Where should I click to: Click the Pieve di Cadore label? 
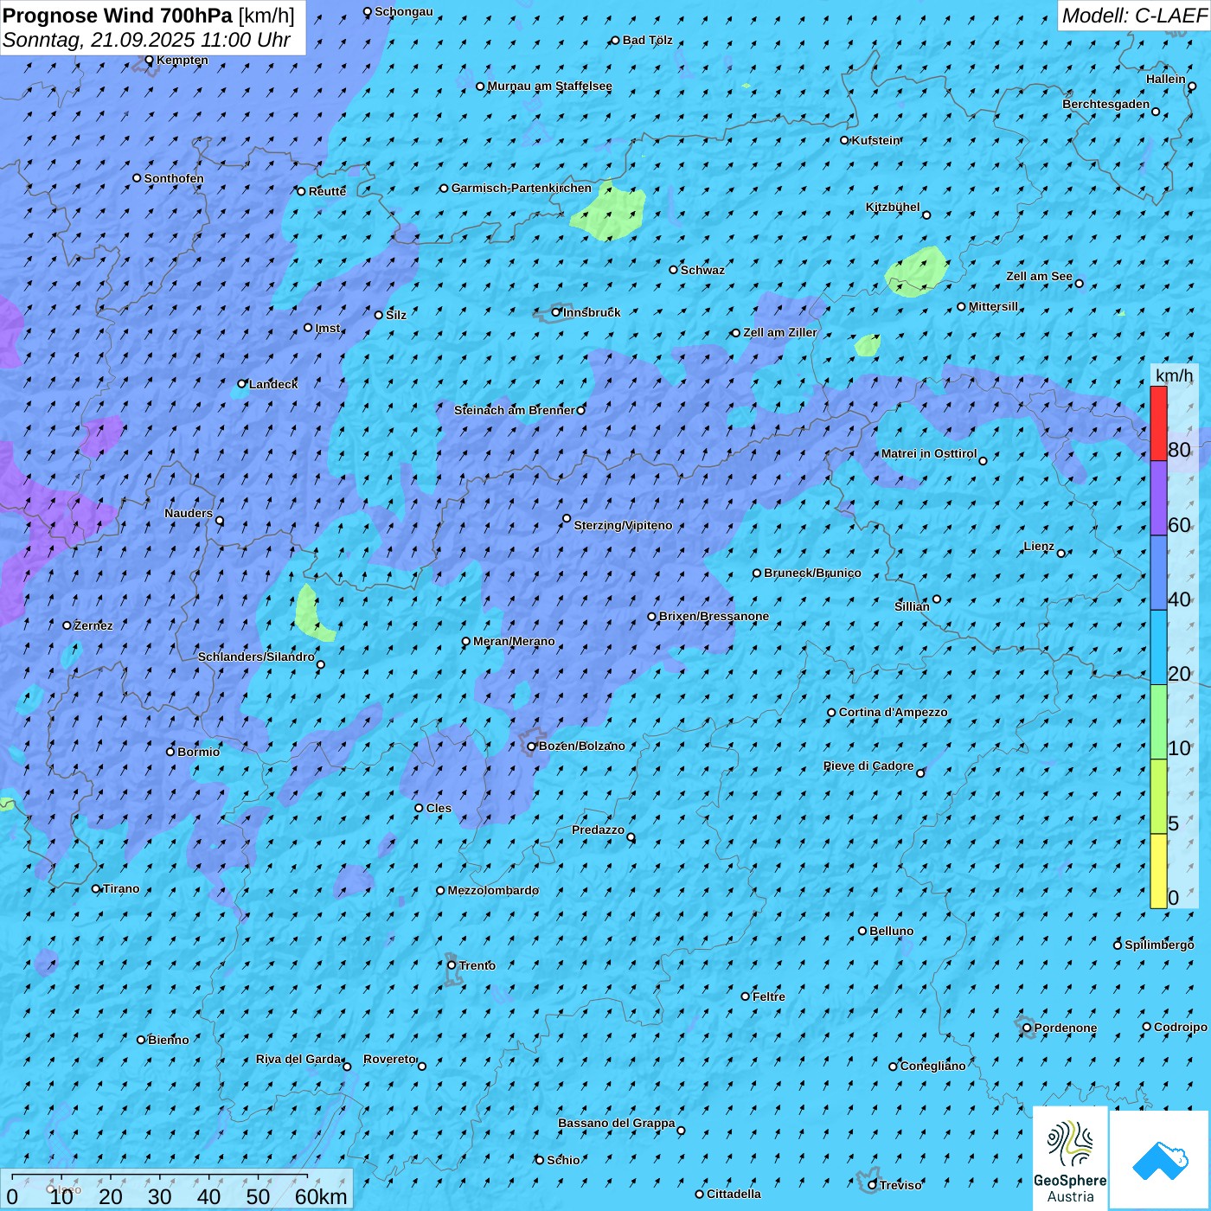(x=868, y=766)
